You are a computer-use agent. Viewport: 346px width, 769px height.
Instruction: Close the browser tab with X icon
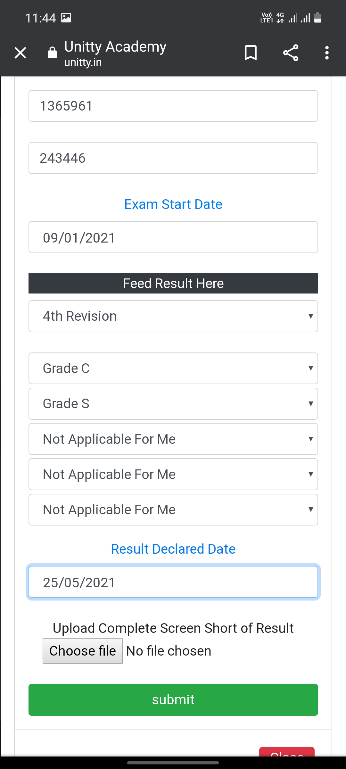21,53
